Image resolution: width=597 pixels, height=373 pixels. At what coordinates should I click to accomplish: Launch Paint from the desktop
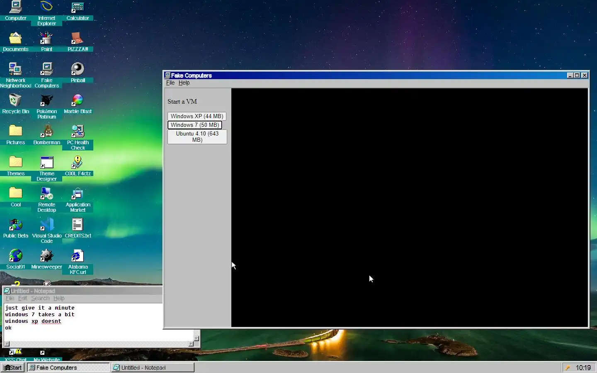coord(46,41)
